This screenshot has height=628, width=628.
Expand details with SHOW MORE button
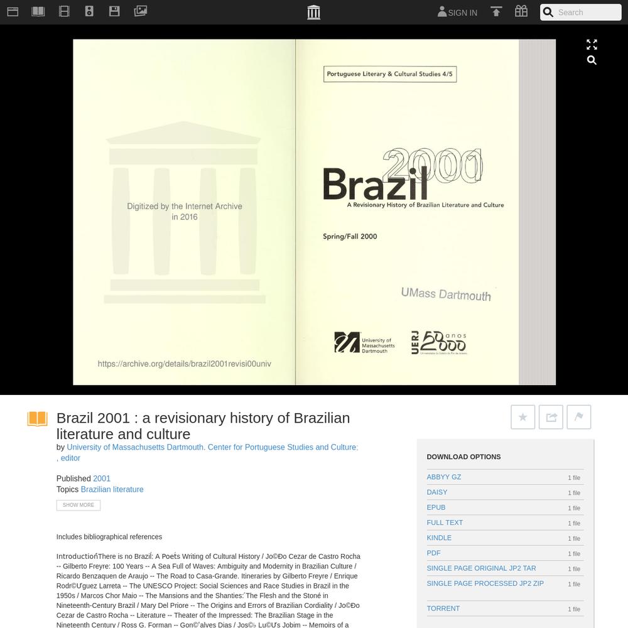(78, 505)
